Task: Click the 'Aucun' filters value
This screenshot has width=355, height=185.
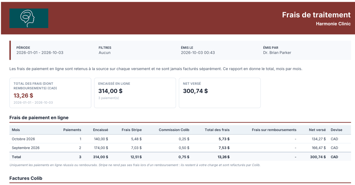Action: pos(104,53)
